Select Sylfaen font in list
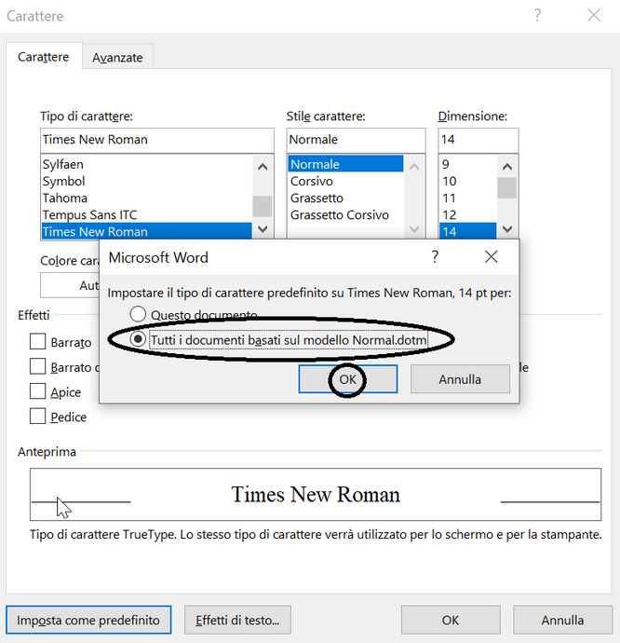This screenshot has height=643, width=620. 147,164
